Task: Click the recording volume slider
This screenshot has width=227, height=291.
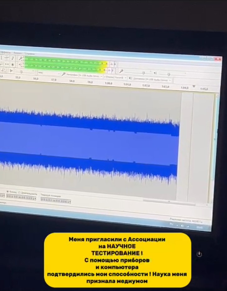Action: click(x=143, y=73)
